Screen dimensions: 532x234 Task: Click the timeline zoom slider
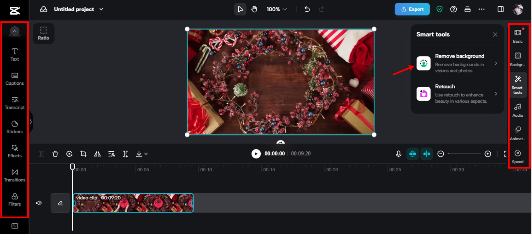[464, 154]
